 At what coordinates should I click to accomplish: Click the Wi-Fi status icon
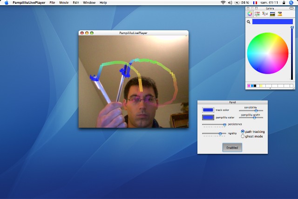223,3
